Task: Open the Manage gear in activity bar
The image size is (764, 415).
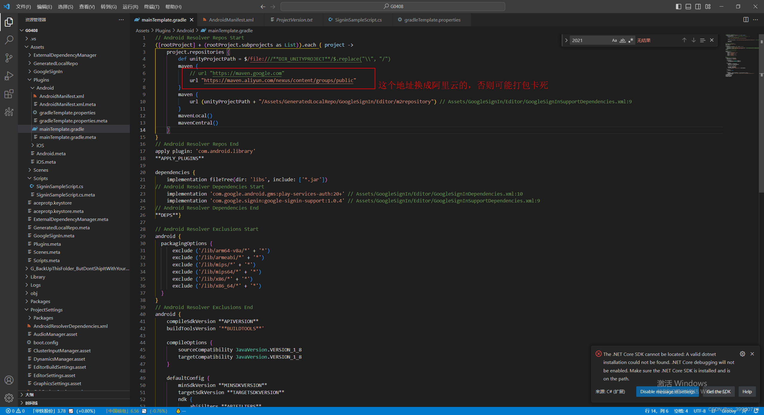Action: click(9, 398)
